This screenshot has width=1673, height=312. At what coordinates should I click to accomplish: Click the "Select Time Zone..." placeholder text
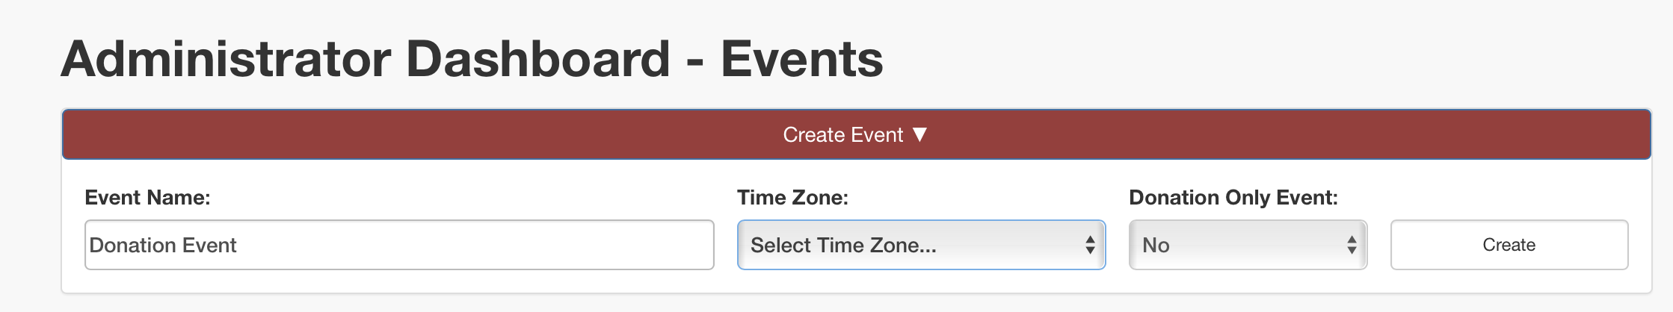pyautogui.click(x=843, y=246)
